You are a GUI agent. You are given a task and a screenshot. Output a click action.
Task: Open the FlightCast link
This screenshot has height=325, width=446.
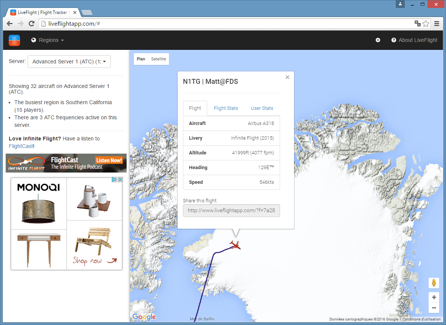point(21,146)
